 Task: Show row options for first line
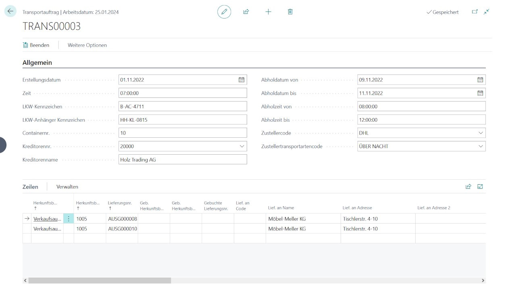point(69,219)
